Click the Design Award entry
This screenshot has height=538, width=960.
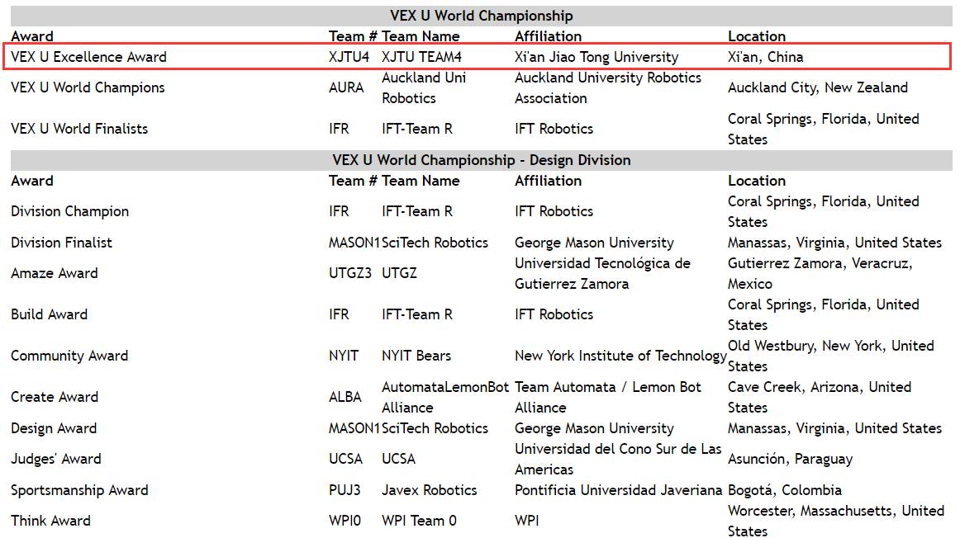click(x=54, y=428)
